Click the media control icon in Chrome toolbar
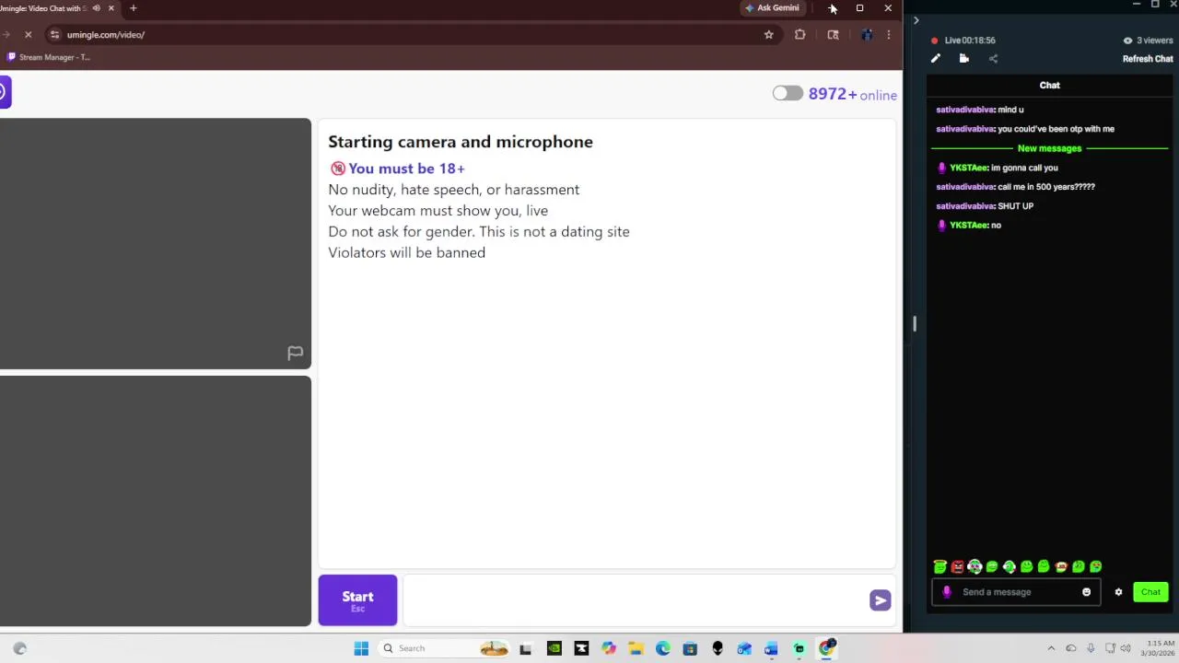1179x663 pixels. pos(833,35)
